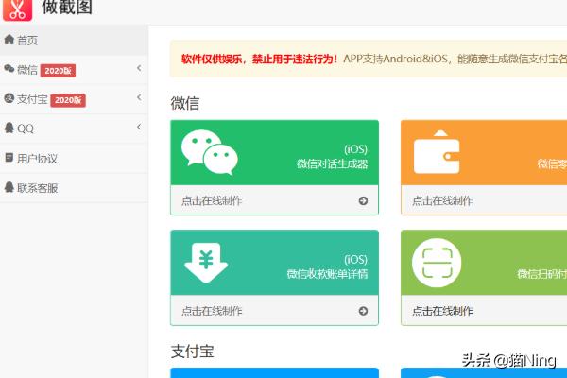Viewport: 567px width, 378px height.
Task: Click the document icon beside 用户协议
Action: click(x=9, y=158)
